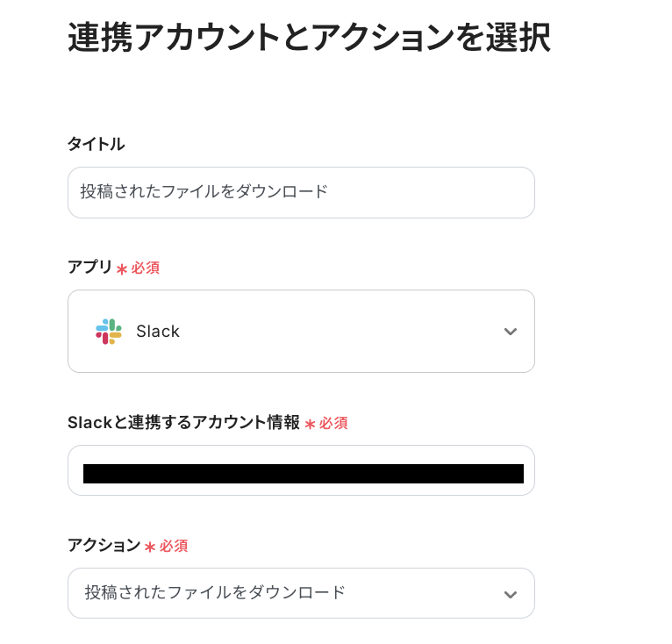Click the アクション field label
This screenshot has width=672, height=644.
tap(104, 546)
